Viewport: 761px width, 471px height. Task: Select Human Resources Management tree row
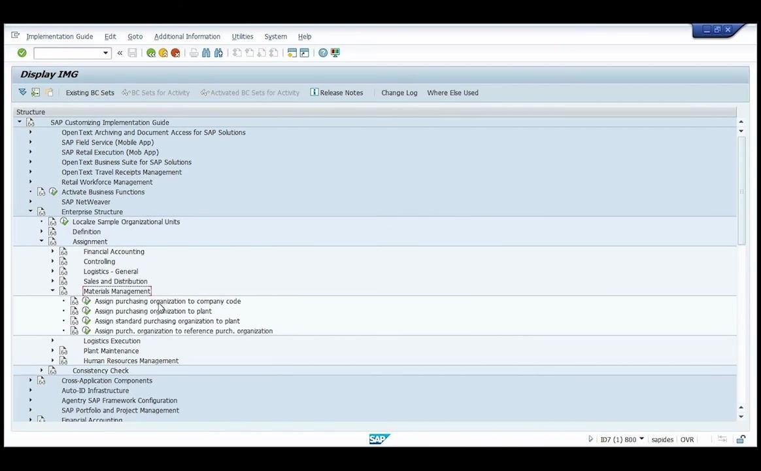point(131,361)
